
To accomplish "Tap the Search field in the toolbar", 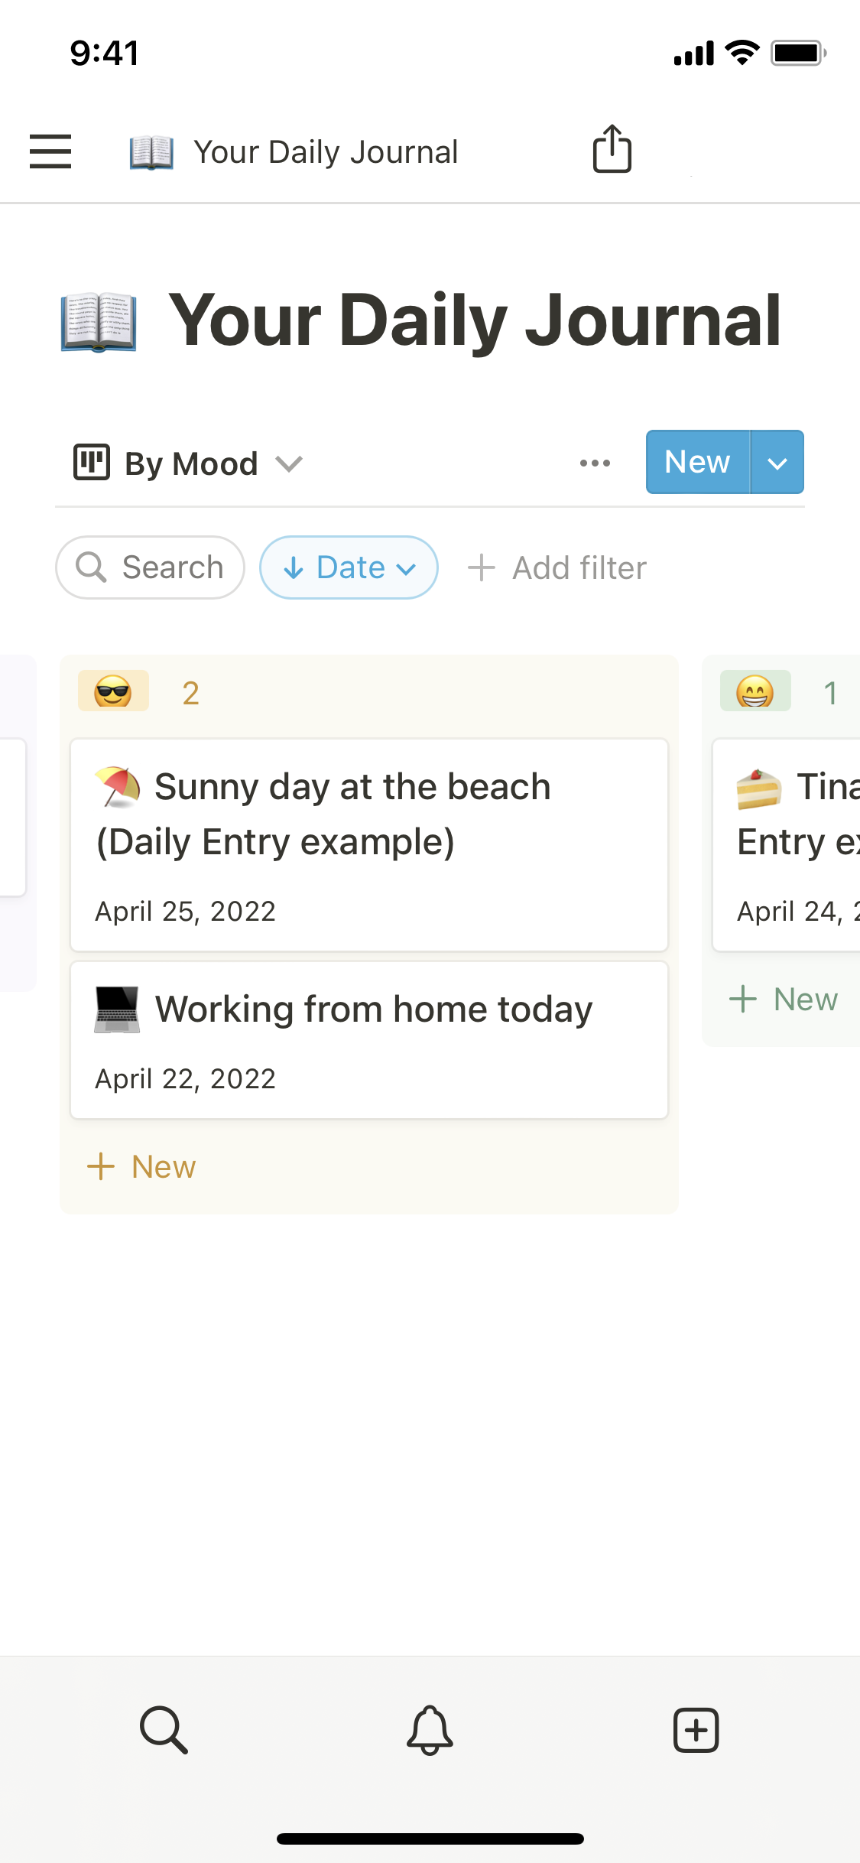I will pos(151,567).
